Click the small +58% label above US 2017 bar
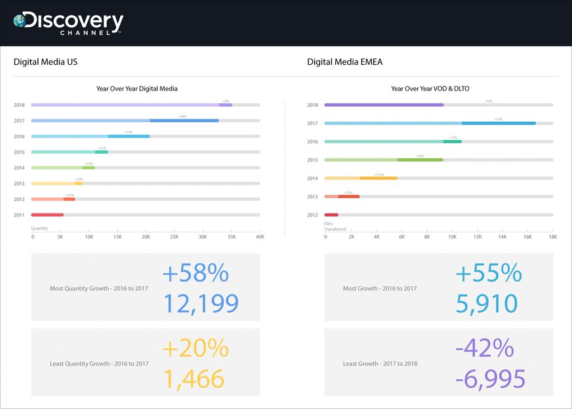Image resolution: width=572 pixels, height=409 pixels. point(182,117)
